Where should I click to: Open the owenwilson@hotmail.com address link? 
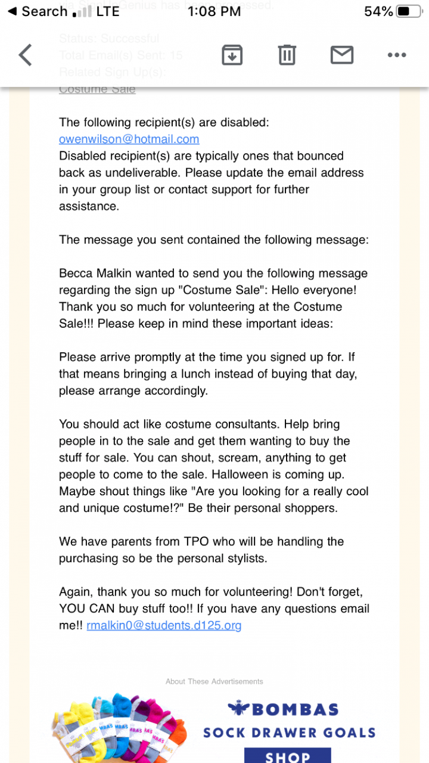click(x=129, y=139)
